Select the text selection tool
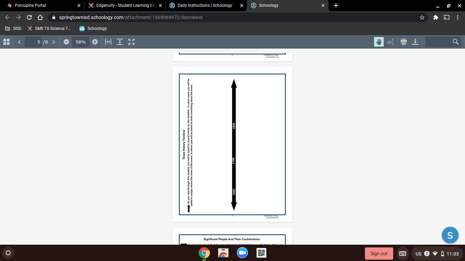 click(x=390, y=42)
